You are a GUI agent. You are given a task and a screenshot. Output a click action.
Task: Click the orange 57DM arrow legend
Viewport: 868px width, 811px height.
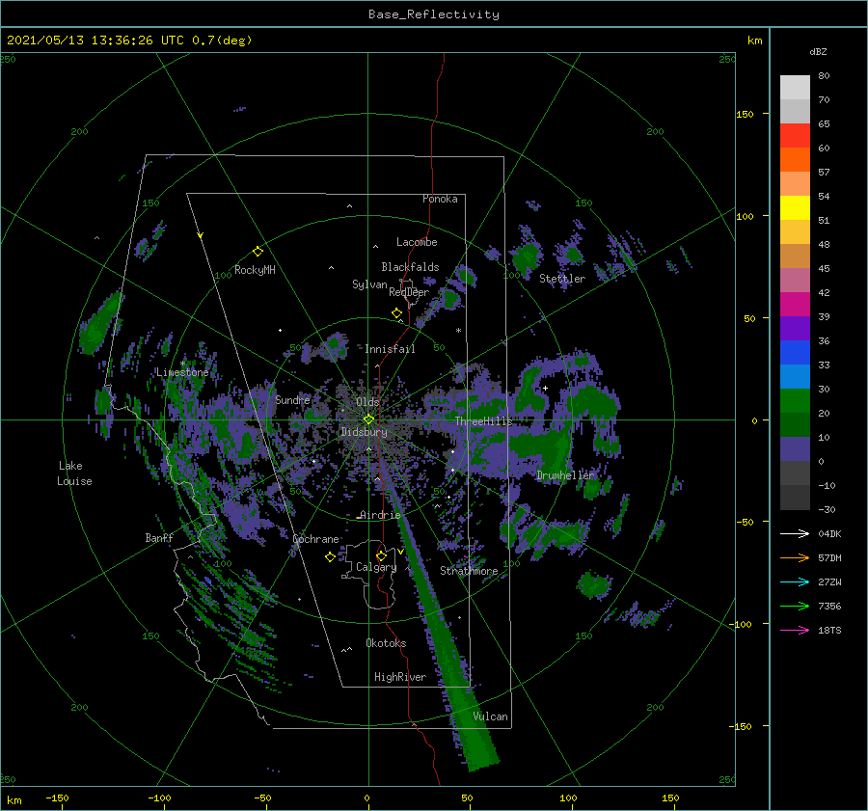795,558
